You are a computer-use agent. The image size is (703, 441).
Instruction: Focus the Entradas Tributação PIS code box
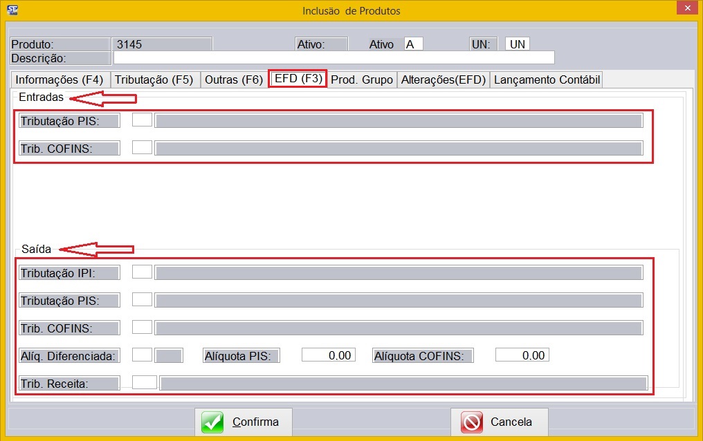coord(142,120)
